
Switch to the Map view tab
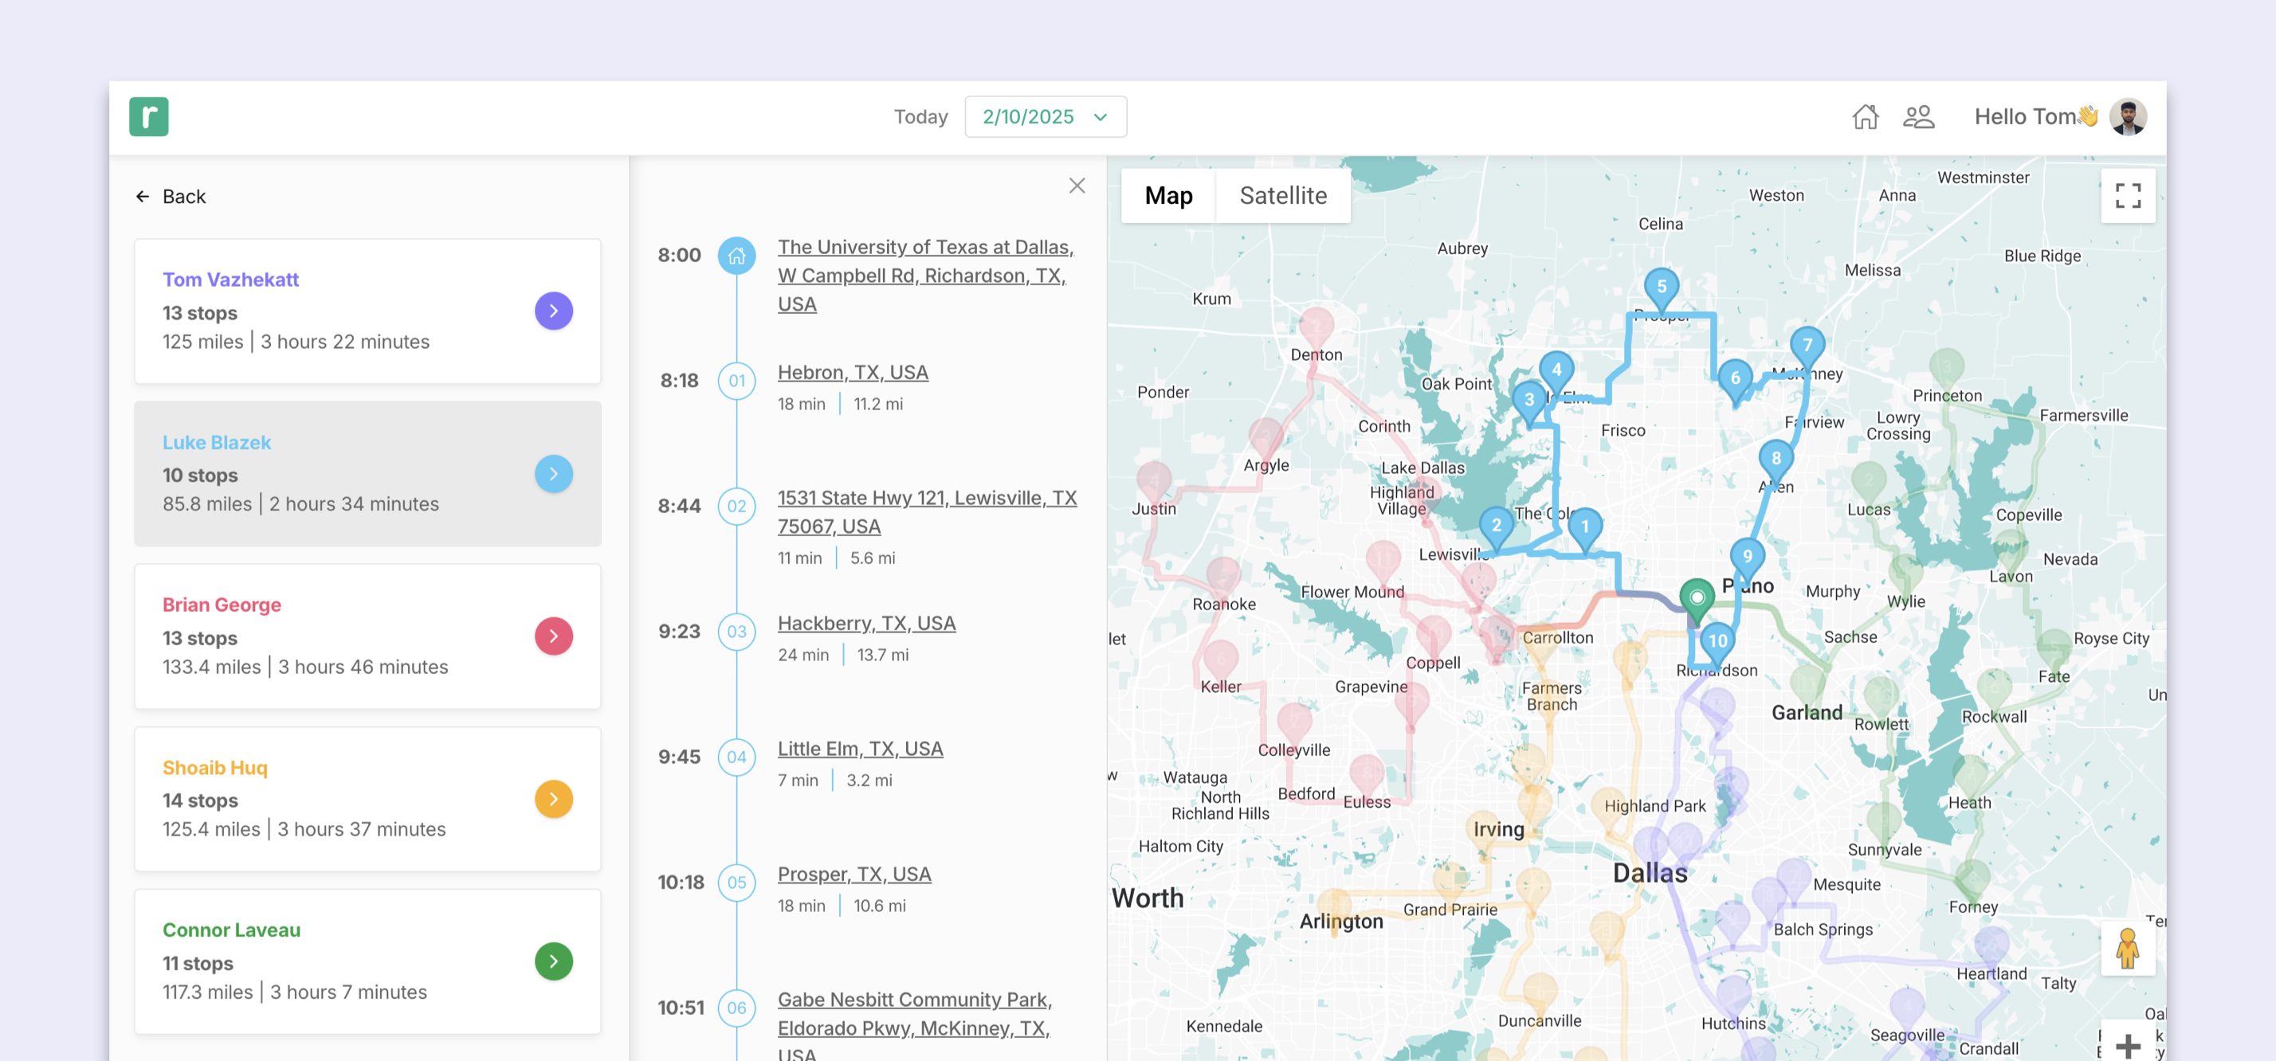click(x=1168, y=195)
